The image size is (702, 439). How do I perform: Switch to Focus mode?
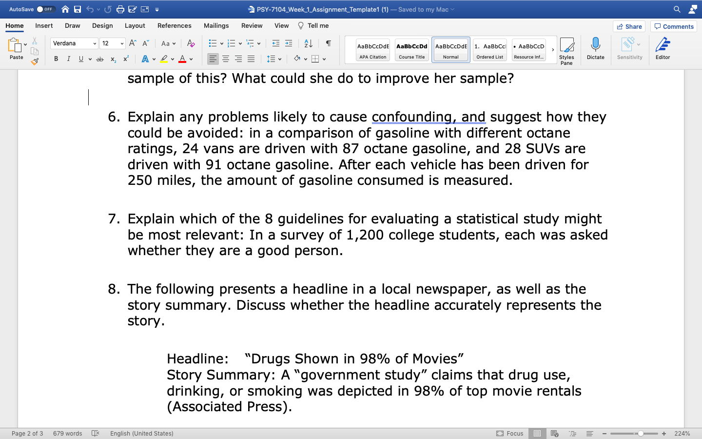click(x=510, y=433)
